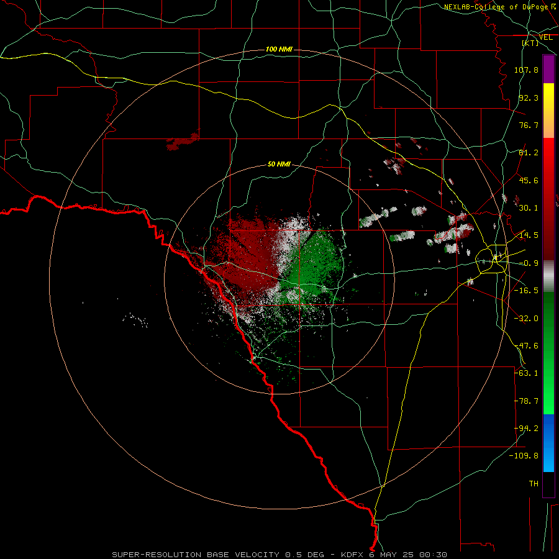
Task: Click the yellow-orange segment of the color bar
Action: point(548,111)
